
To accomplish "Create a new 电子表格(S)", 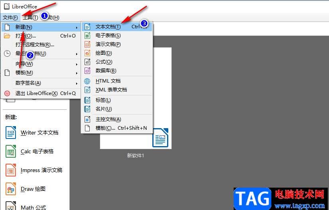I will pos(117,36).
